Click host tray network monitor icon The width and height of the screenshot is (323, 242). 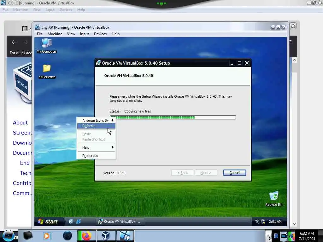(x=284, y=236)
